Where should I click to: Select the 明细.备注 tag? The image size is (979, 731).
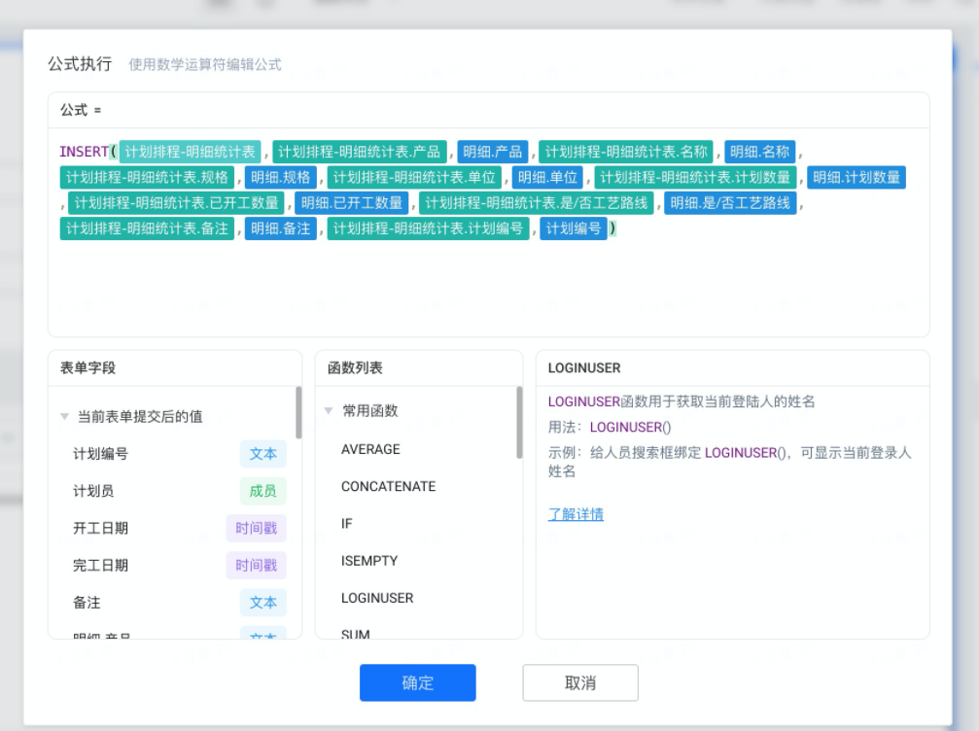tap(281, 228)
